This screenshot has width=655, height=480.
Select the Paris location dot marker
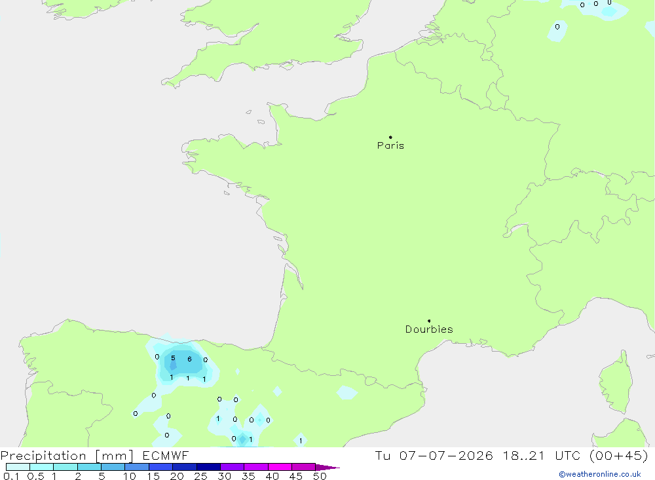(390, 137)
